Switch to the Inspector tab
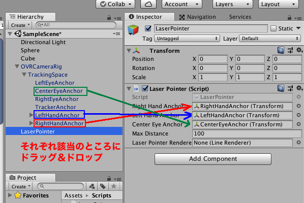The height and width of the screenshot is (203, 304). [x=149, y=17]
